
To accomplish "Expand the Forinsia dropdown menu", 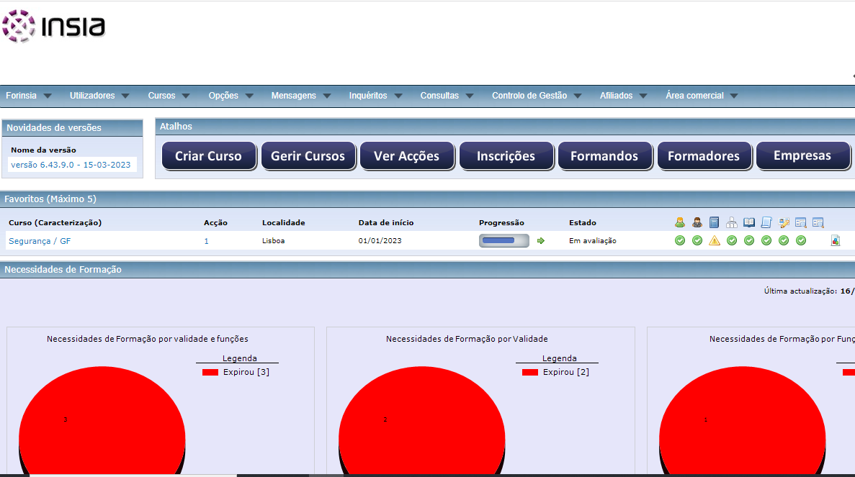I will (x=29, y=96).
